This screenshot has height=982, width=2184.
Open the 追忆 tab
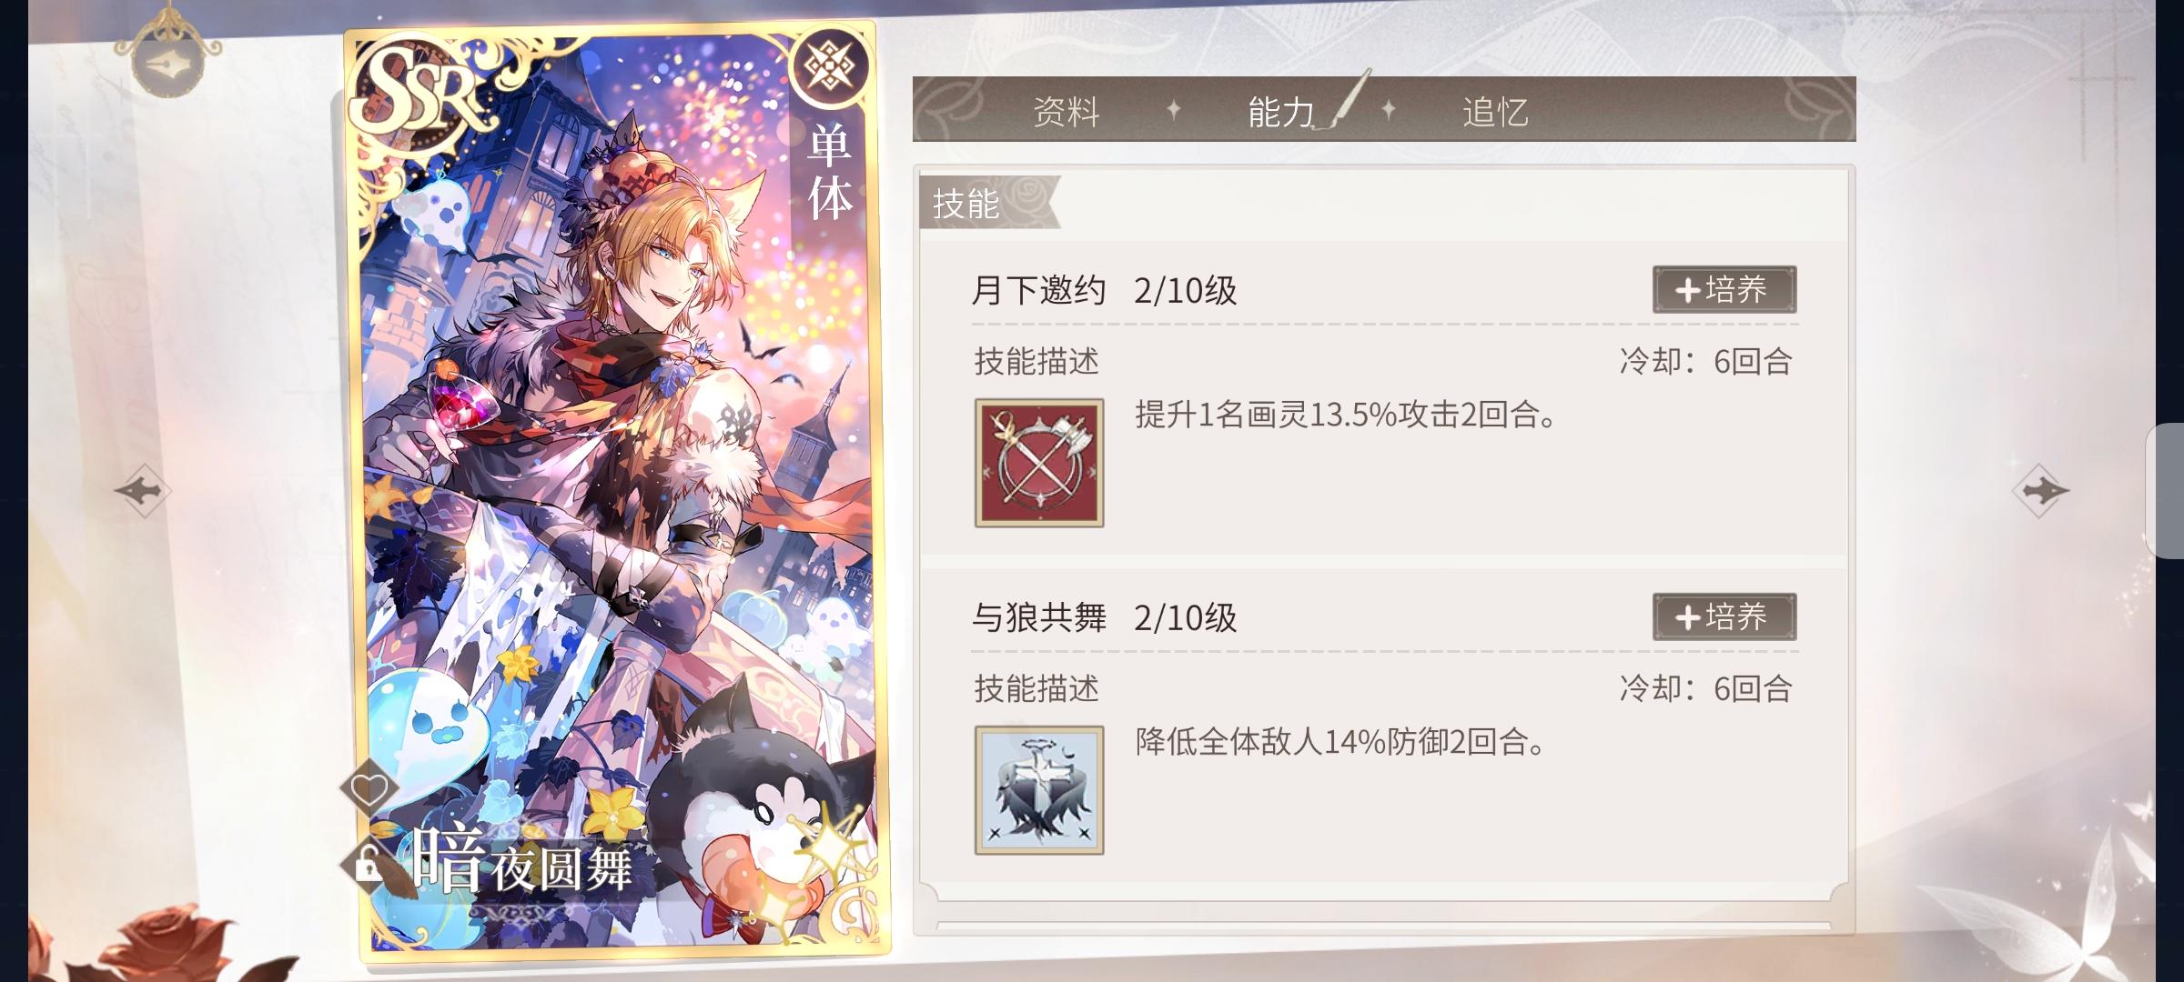1495,112
